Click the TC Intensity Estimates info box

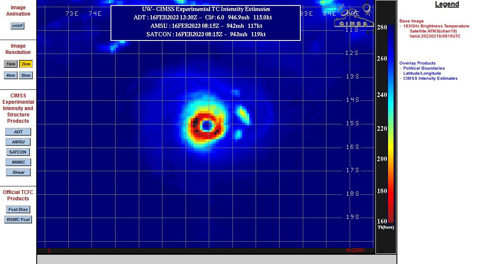pyautogui.click(x=205, y=23)
